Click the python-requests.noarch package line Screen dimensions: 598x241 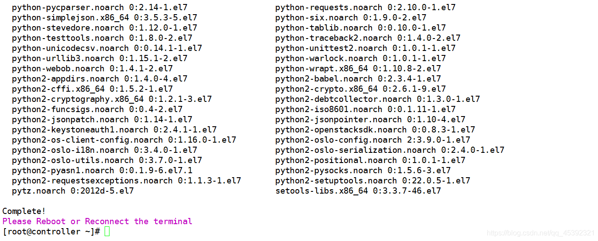coord(365,8)
